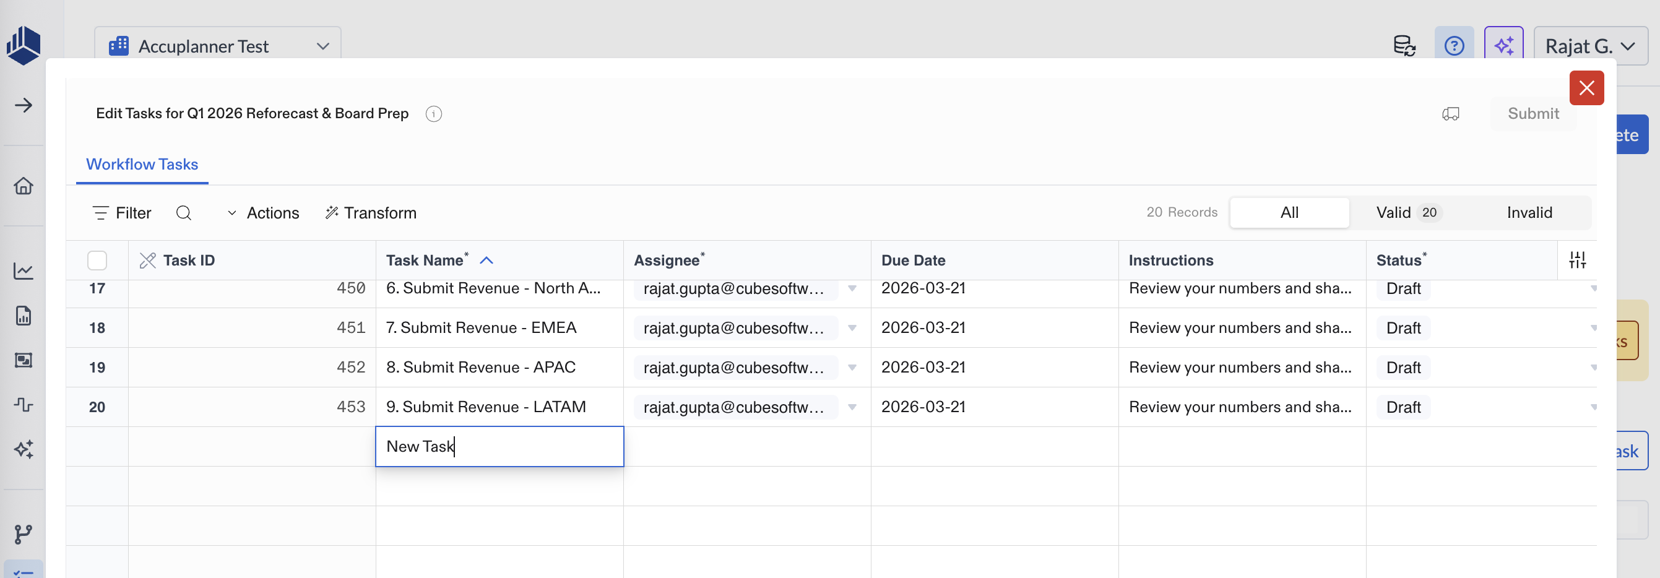The width and height of the screenshot is (1660, 578).
Task: Show only Invalid records
Action: click(x=1529, y=213)
